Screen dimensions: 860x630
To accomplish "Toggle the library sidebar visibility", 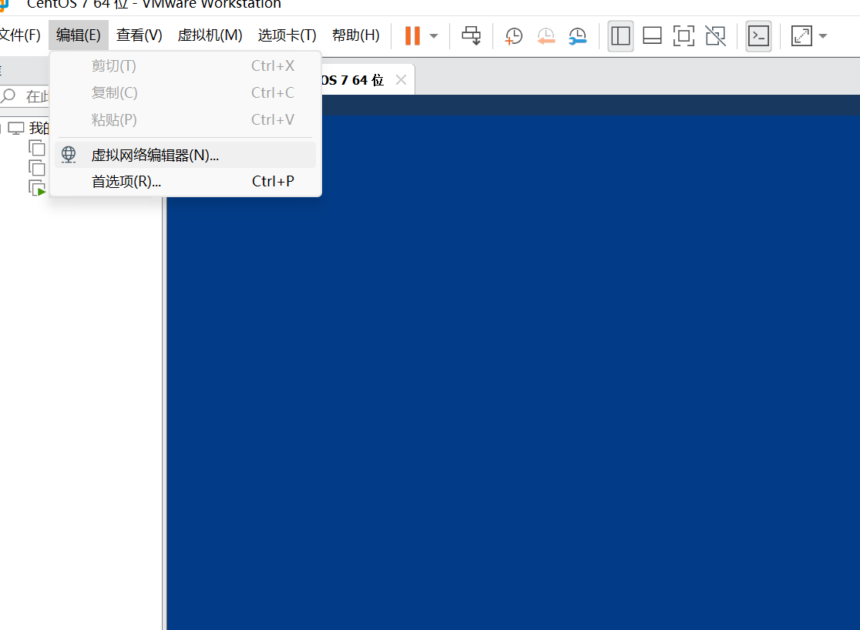I will point(620,35).
